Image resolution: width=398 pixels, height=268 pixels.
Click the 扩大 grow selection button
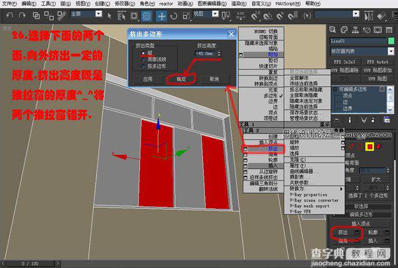(376, 179)
